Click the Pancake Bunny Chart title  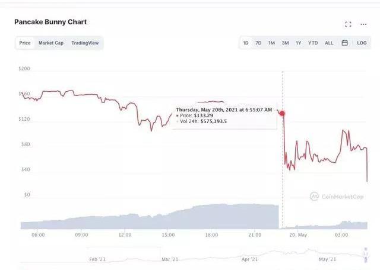click(50, 22)
